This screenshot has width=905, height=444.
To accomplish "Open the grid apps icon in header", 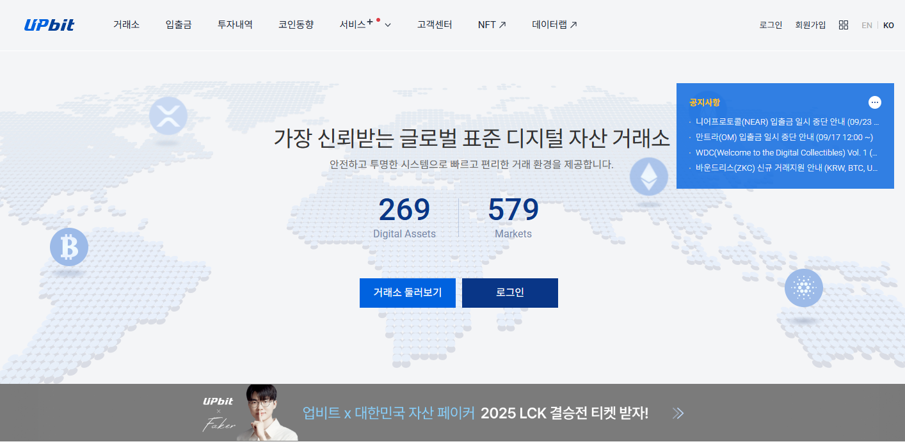I will (844, 25).
